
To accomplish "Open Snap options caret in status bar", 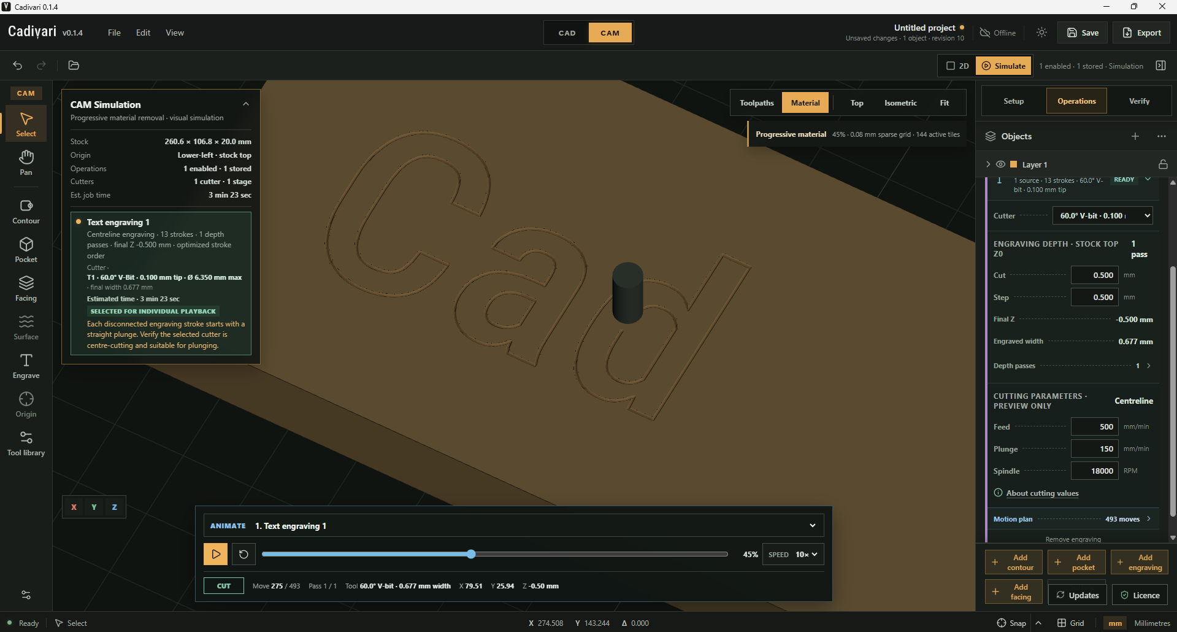I will [1038, 623].
